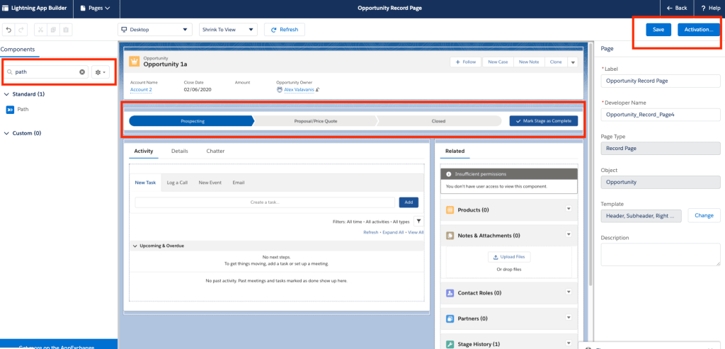Screen dimensions: 725x349
Task: Click the Opportunity crown icon
Action: point(134,61)
